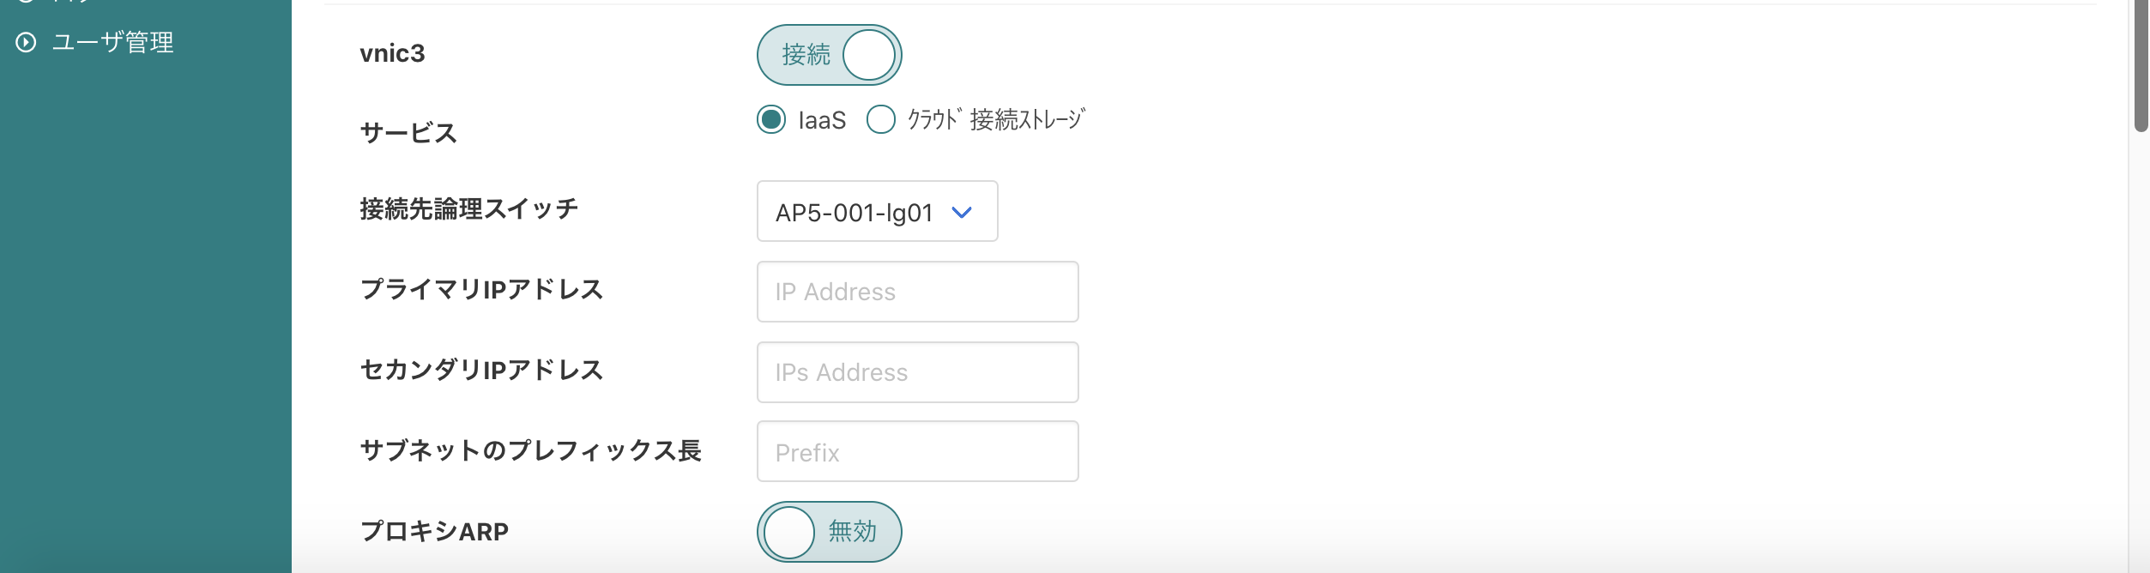The width and height of the screenshot is (2150, 573).
Task: Click the IaaS option label text
Action: coord(822,120)
